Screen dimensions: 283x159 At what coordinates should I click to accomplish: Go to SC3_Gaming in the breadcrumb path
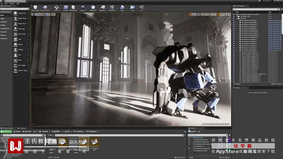78,132
